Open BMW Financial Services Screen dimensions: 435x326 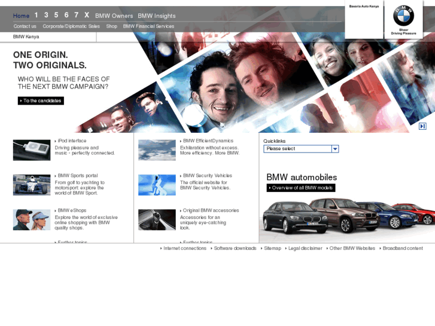(x=149, y=26)
